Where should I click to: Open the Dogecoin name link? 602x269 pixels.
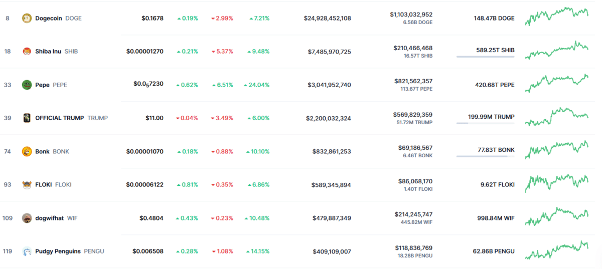49,18
